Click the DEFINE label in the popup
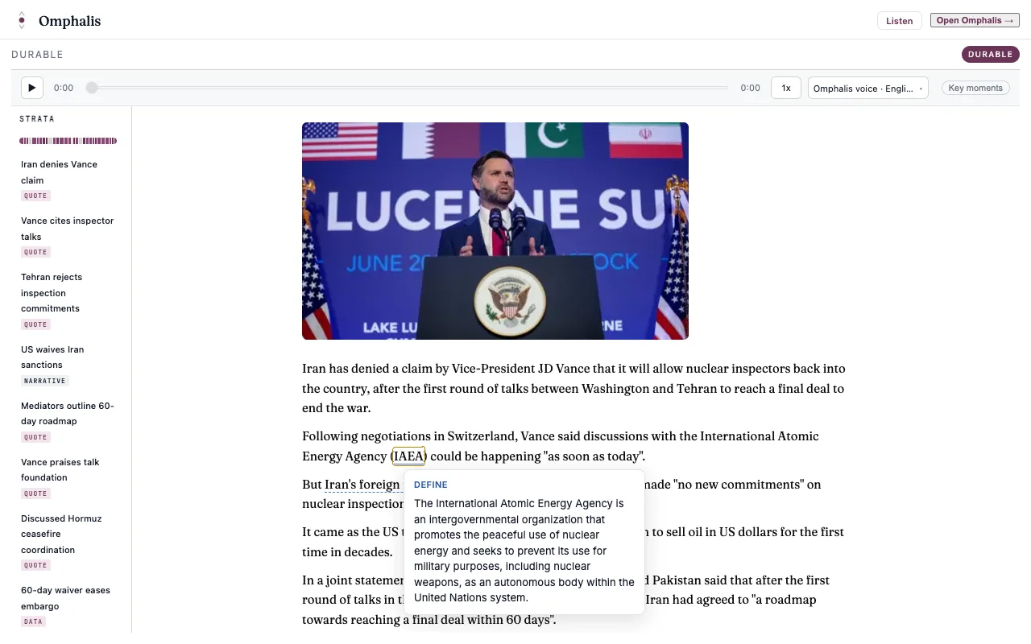The image size is (1031, 644). pos(431,485)
